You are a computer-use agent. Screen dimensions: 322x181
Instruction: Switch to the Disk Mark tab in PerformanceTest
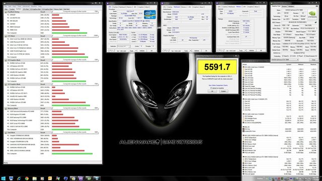[66, 9]
